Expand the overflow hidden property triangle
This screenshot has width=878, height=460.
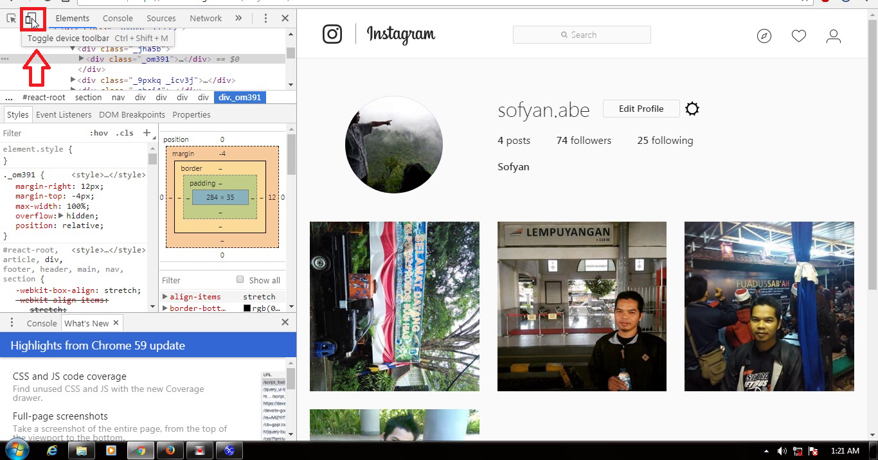(61, 216)
